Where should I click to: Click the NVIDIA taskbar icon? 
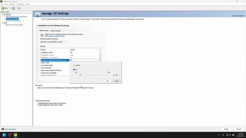[x=15, y=135]
